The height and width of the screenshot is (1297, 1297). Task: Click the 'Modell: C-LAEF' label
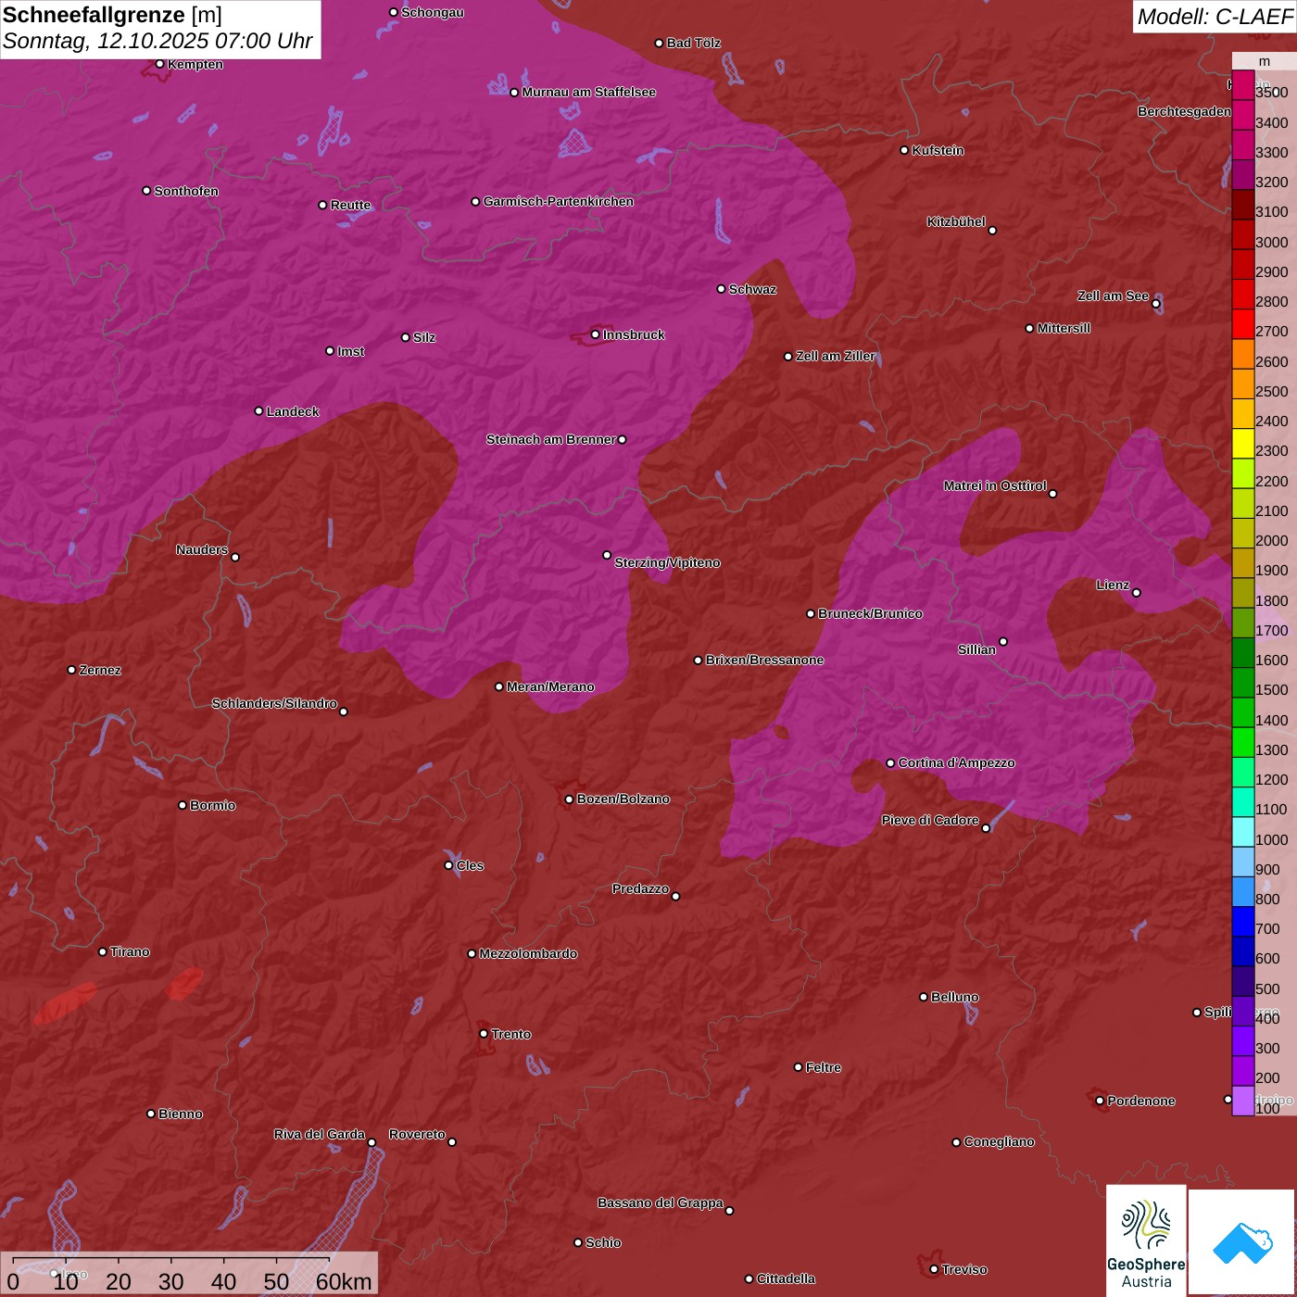(x=1214, y=17)
